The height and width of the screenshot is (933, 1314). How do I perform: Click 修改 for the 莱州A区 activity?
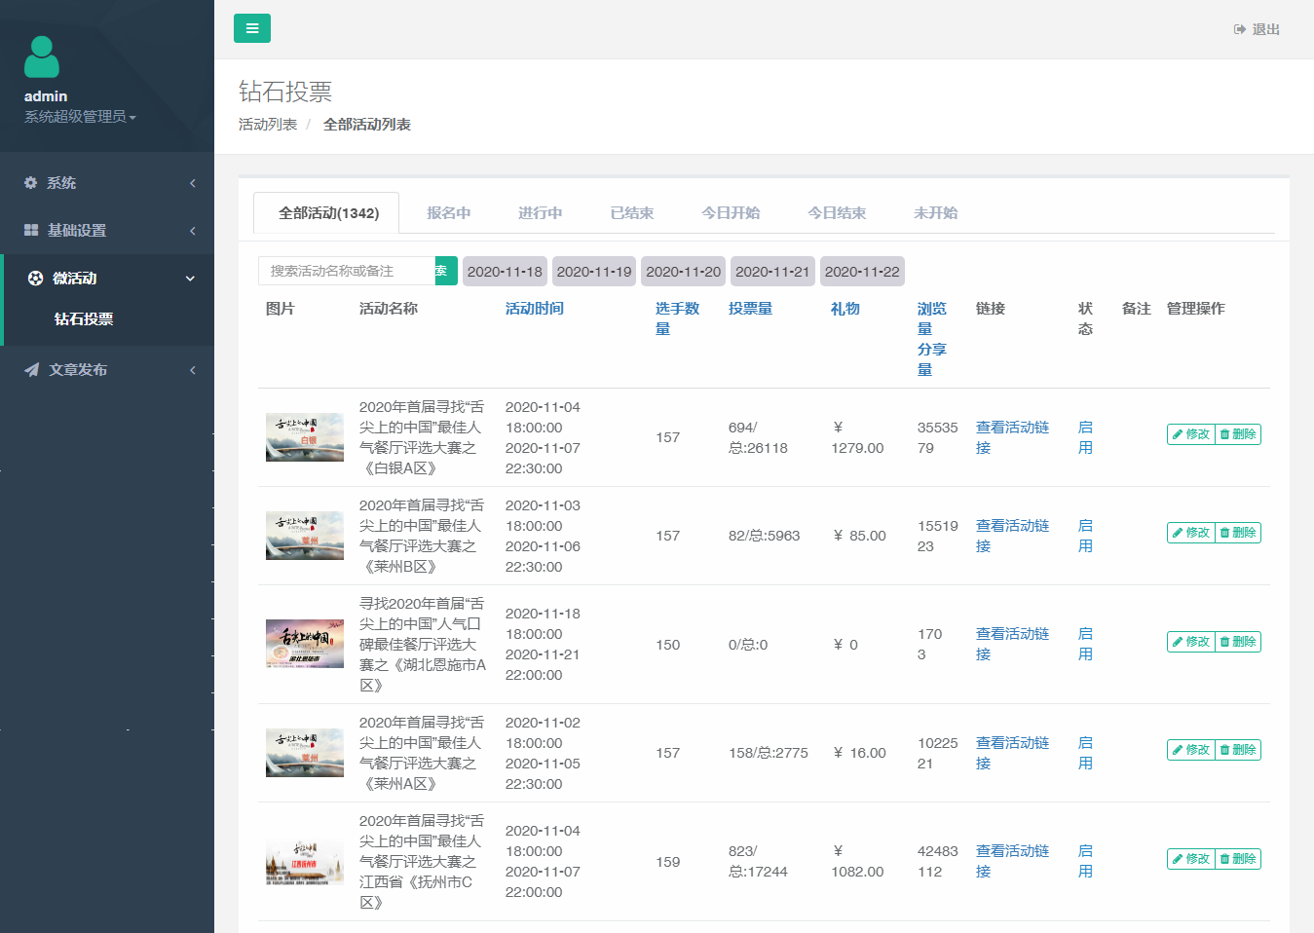point(1191,750)
